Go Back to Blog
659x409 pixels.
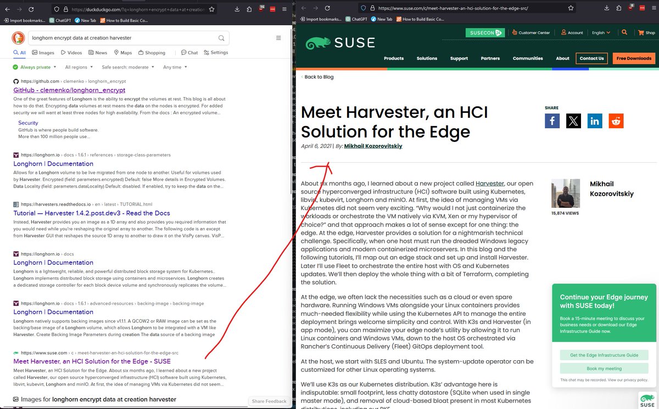coord(319,77)
